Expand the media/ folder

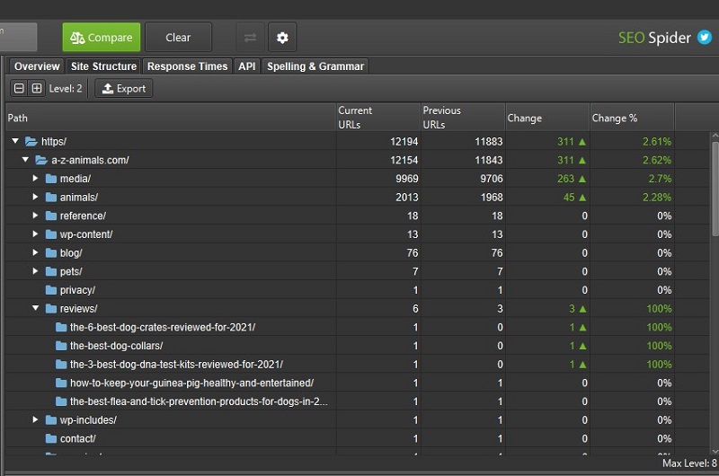tap(35, 178)
